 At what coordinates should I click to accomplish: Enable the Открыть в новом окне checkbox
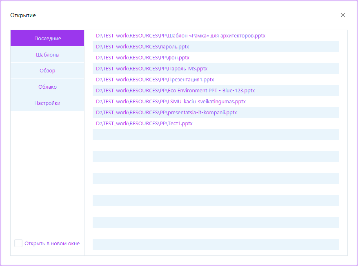[18, 243]
